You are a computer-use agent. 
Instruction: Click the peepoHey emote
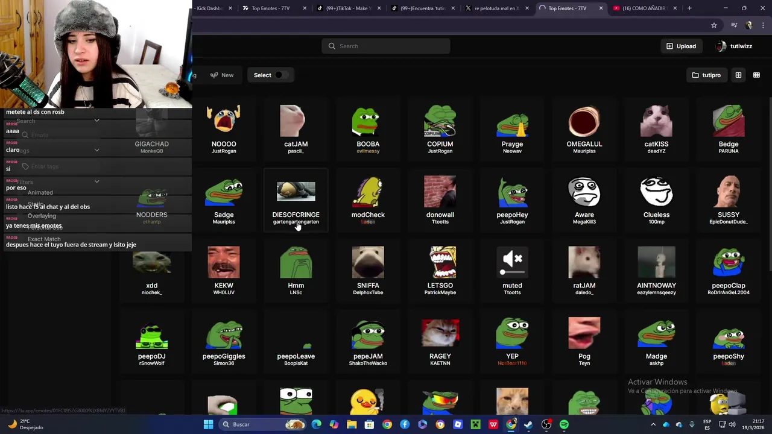512,200
